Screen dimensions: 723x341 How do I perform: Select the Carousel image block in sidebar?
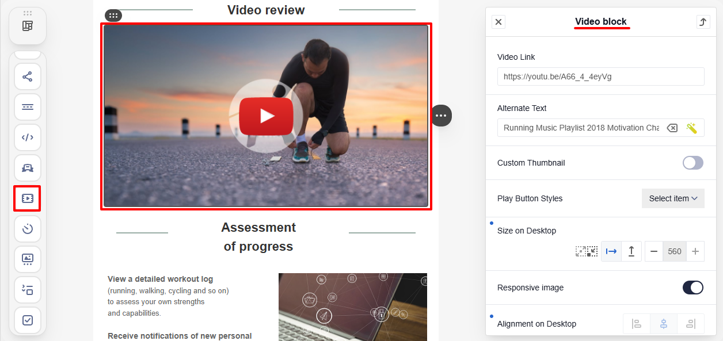click(x=28, y=259)
